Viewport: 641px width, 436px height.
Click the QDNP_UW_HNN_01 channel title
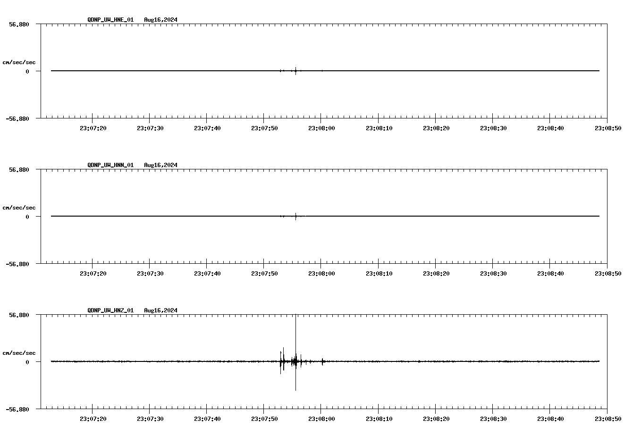pos(110,165)
